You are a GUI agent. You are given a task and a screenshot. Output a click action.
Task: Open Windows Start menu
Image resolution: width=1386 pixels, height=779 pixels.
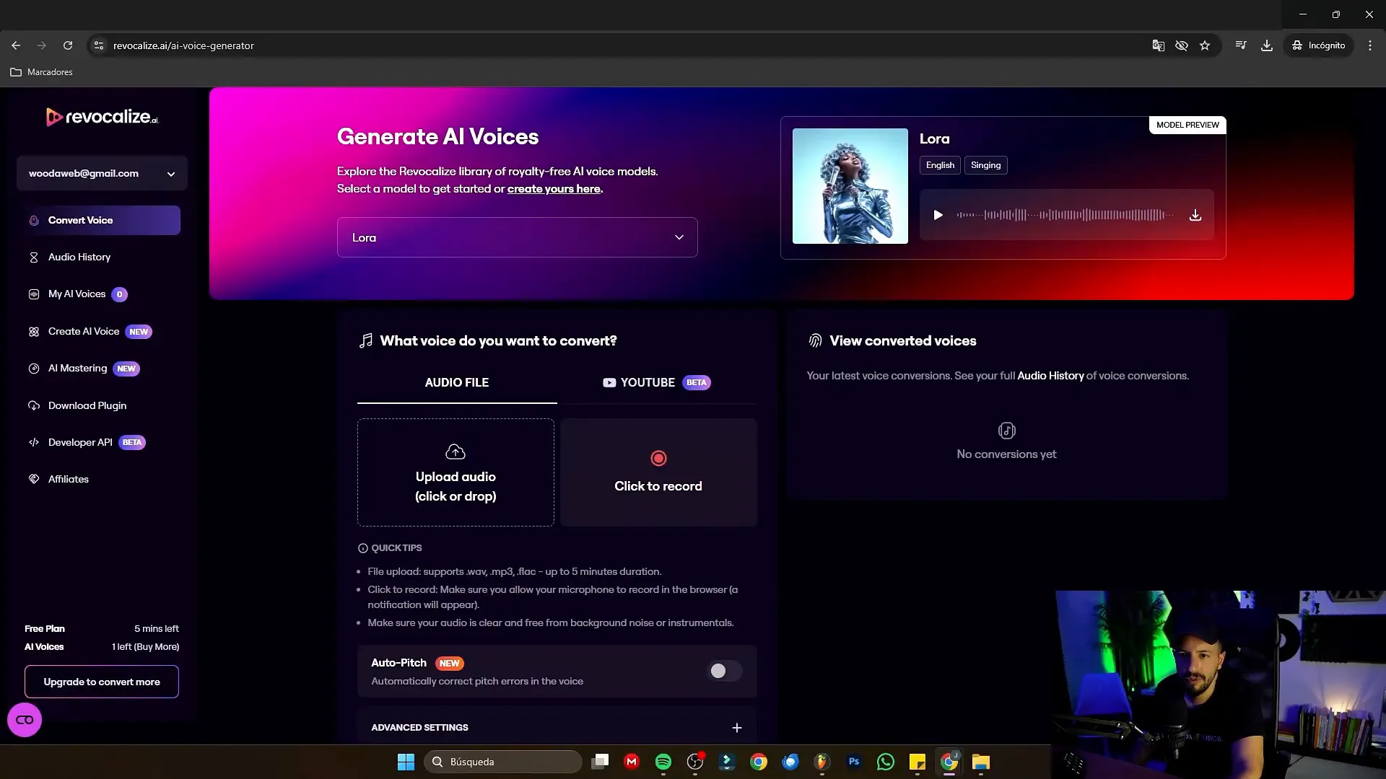tap(406, 762)
